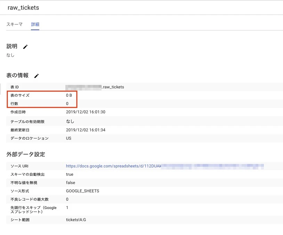Image resolution: width=283 pixels, height=235 pixels.
Task: Click the 表のサイズ value 0 B
Action: click(x=69, y=95)
